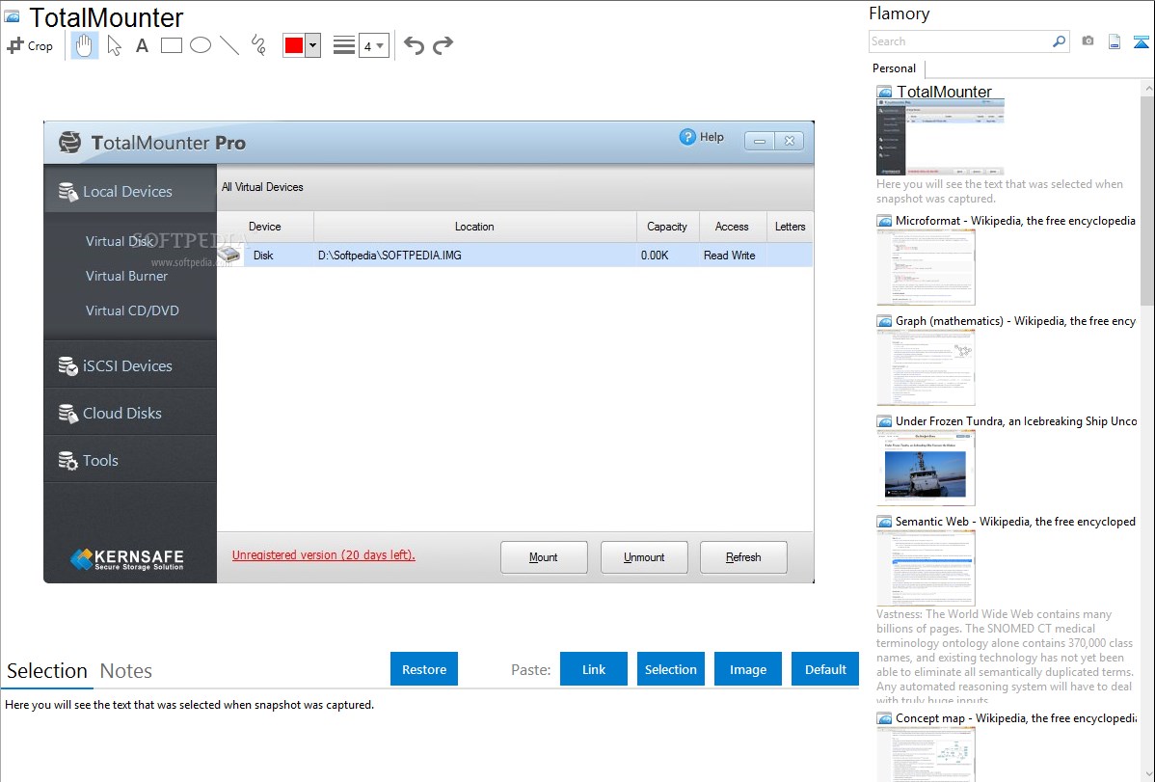Open the TotalMounter snapshot thumbnail

[x=940, y=137]
